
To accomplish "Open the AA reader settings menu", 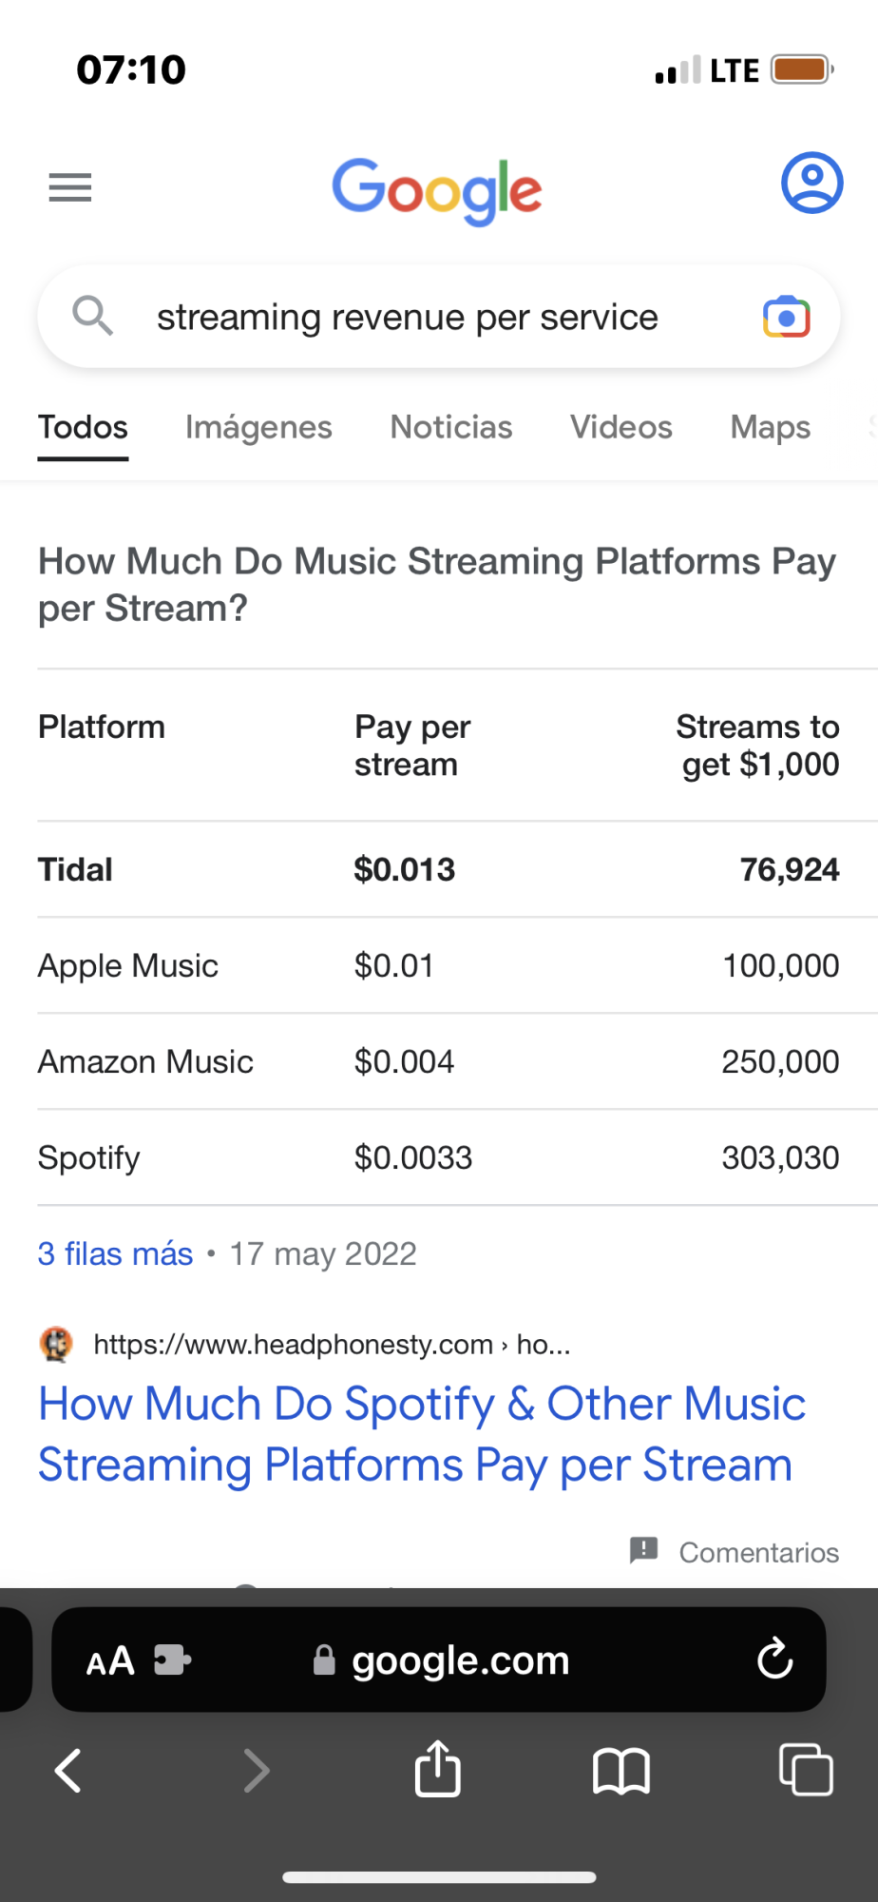I will coord(110,1661).
